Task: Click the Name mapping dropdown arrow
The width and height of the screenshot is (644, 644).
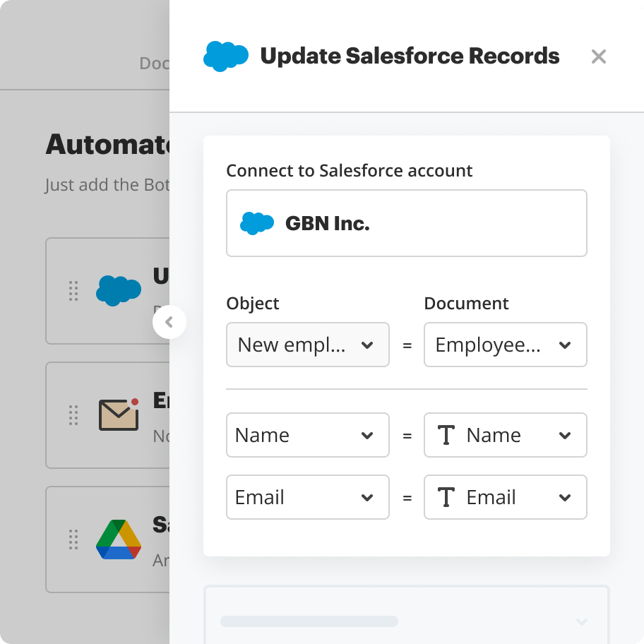Action: coord(564,435)
